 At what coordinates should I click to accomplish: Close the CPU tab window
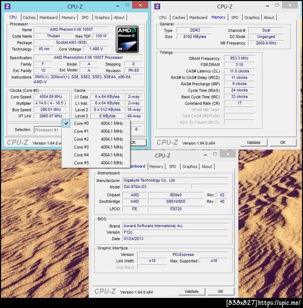[x=140, y=5]
